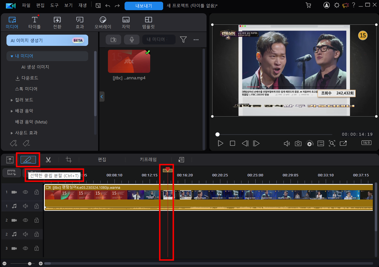This screenshot has width=379, height=267.
Task: Lock video track 1
Action: 37,192
